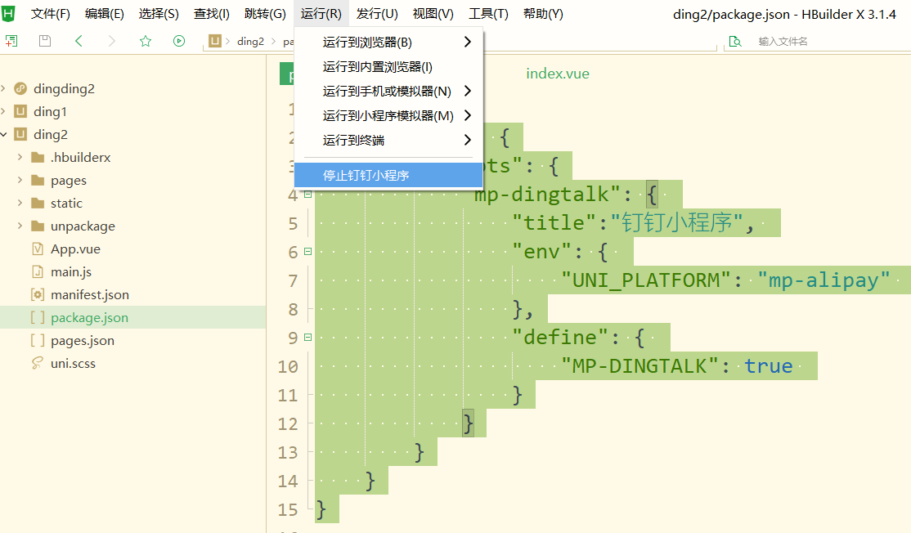Image resolution: width=911 pixels, height=533 pixels.
Task: Expand the dingding2 project
Action: click(4, 89)
